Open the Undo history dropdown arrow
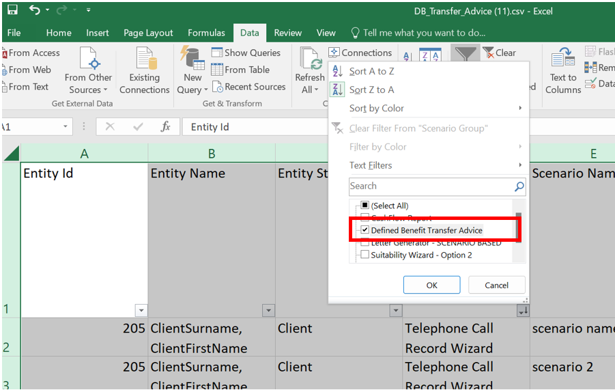 (48, 10)
